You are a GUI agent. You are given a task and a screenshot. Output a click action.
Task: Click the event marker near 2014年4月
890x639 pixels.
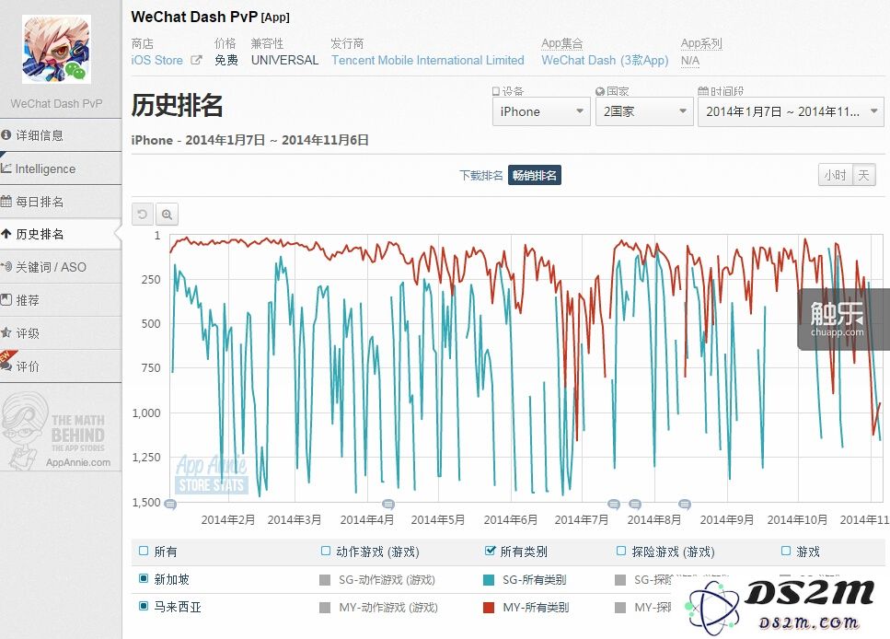(x=388, y=504)
